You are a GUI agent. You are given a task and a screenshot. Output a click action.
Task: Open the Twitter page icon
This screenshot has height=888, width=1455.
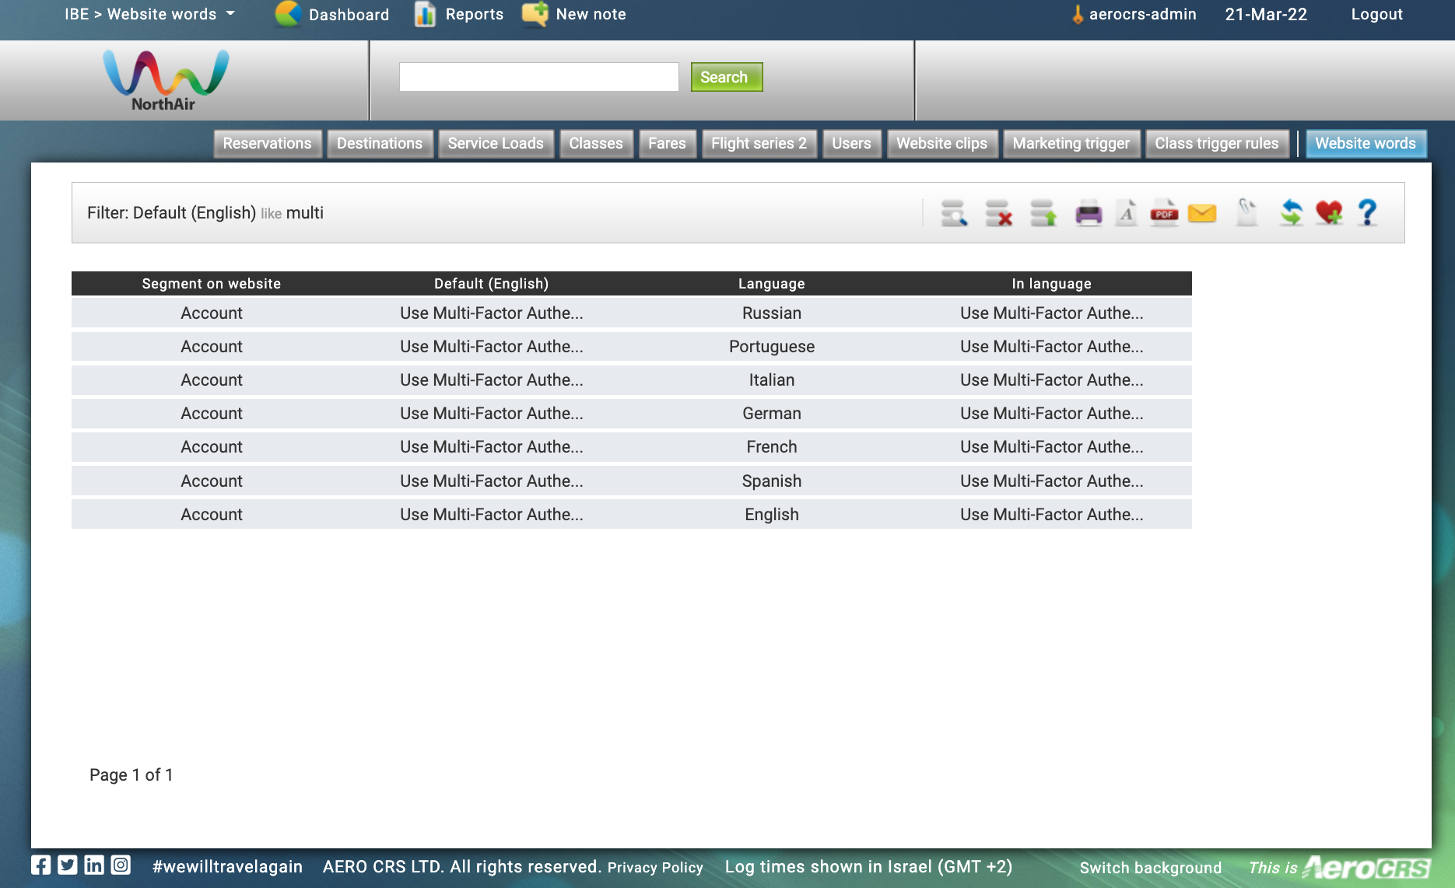pos(68,865)
